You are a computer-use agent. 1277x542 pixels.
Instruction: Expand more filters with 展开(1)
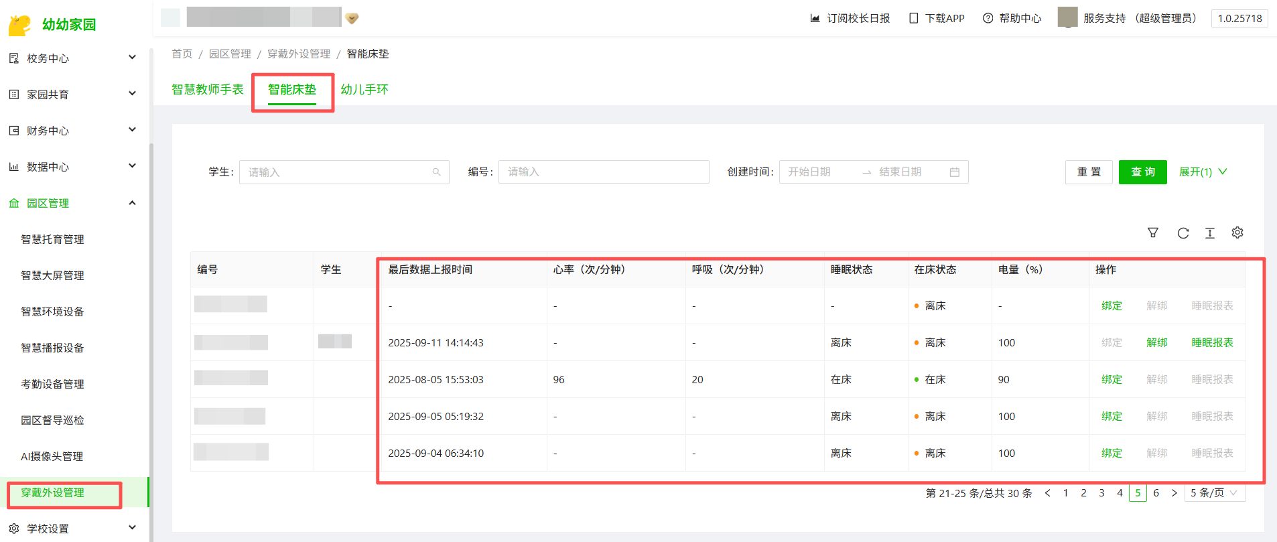coord(1203,172)
